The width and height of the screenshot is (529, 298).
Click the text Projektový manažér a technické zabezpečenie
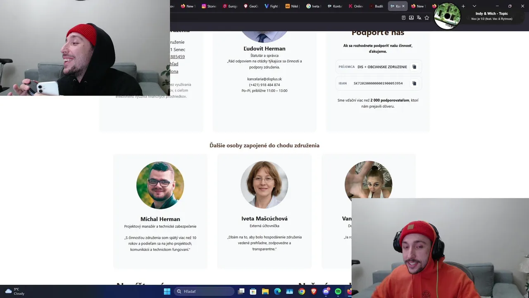(x=160, y=226)
